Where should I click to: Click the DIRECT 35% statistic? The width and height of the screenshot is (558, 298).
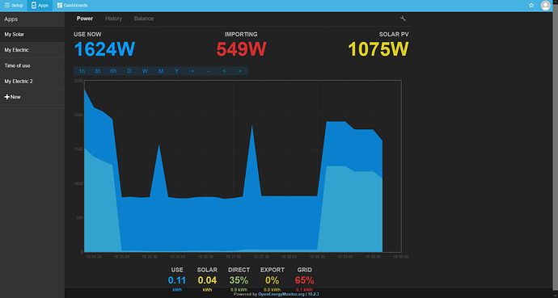click(239, 280)
